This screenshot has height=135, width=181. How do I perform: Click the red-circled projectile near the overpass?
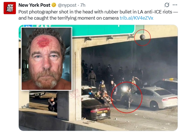point(142,38)
